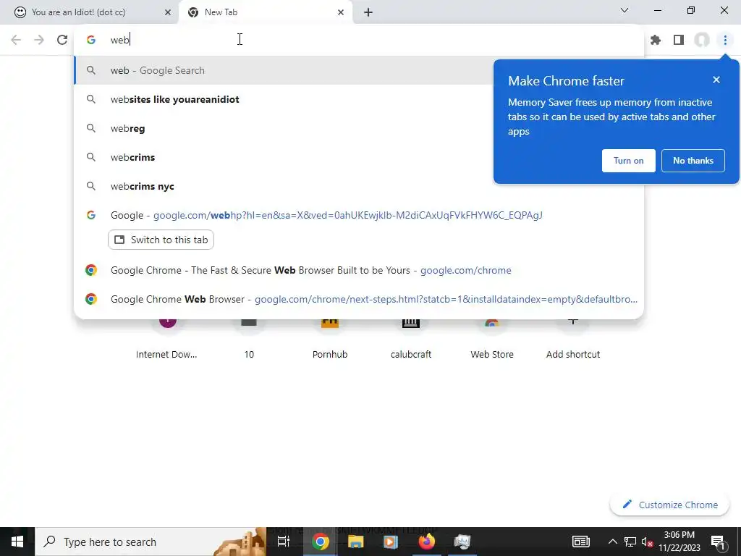
Task: Open the system monitor taskbar icon
Action: [462, 542]
